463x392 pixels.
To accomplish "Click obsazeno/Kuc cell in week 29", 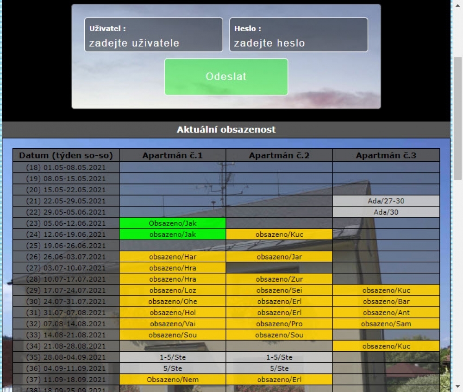I will [x=386, y=291].
